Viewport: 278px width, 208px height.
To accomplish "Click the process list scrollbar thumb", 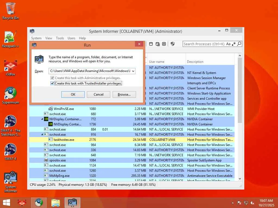I will point(240,90).
